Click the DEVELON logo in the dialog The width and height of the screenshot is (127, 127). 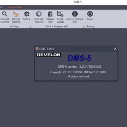(x=49, y=55)
